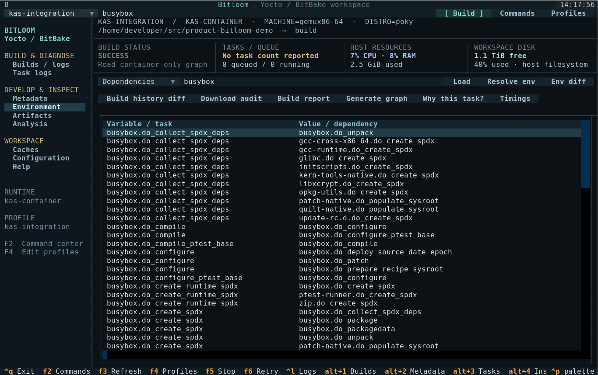Click the horizontal scrollbar thumb below the table
This screenshot has height=375, width=598.
pyautogui.click(x=105, y=354)
